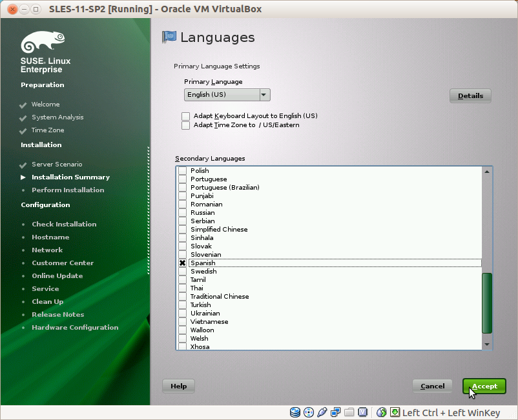Viewport: 518px width, 420px height.
Task: Click the display settings status bar icon
Action: point(363,412)
